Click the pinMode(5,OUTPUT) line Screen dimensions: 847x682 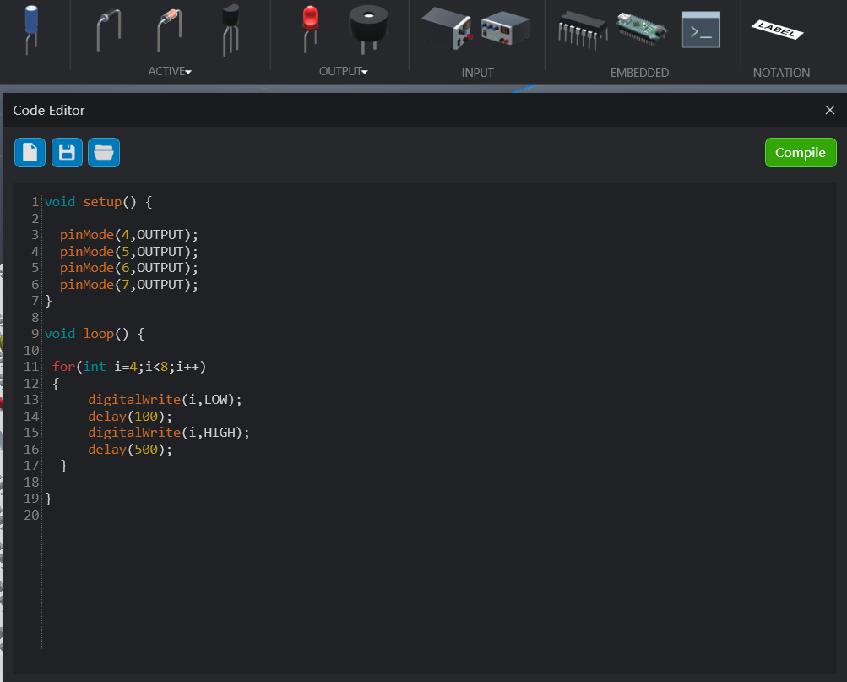[x=129, y=251]
